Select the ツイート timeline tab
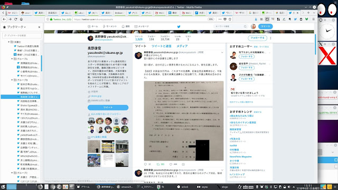Viewport: 338px width, 190px height. coord(140,46)
